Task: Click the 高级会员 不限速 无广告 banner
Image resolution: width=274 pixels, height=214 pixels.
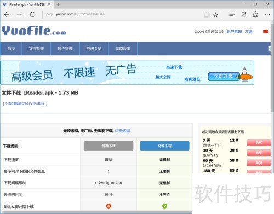Action: pyautogui.click(x=127, y=73)
